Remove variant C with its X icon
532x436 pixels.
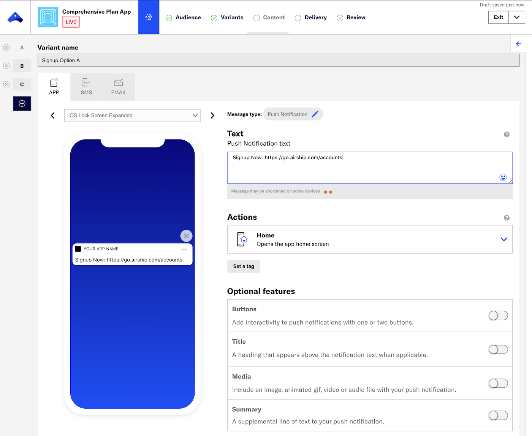(x=6, y=84)
